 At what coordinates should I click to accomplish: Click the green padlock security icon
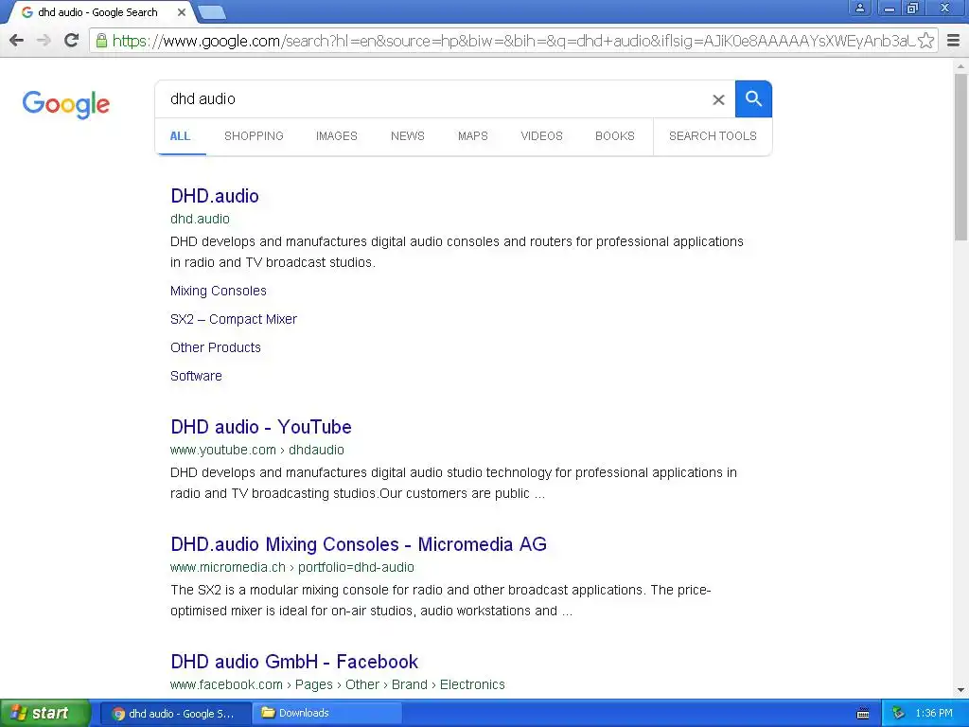[x=101, y=41]
